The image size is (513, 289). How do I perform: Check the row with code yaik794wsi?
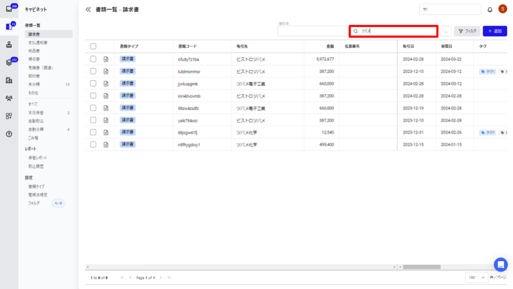(x=93, y=120)
